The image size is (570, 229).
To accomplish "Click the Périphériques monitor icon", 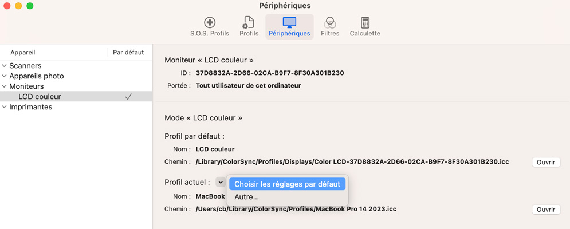I will pyautogui.click(x=289, y=22).
